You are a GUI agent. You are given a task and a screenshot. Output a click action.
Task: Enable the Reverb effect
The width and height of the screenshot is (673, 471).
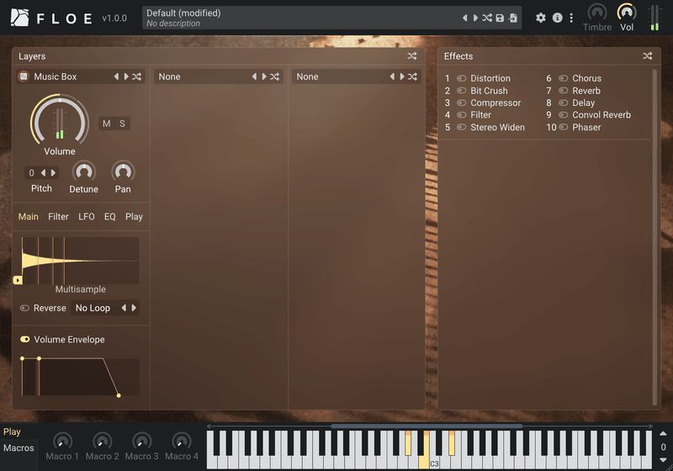563,91
